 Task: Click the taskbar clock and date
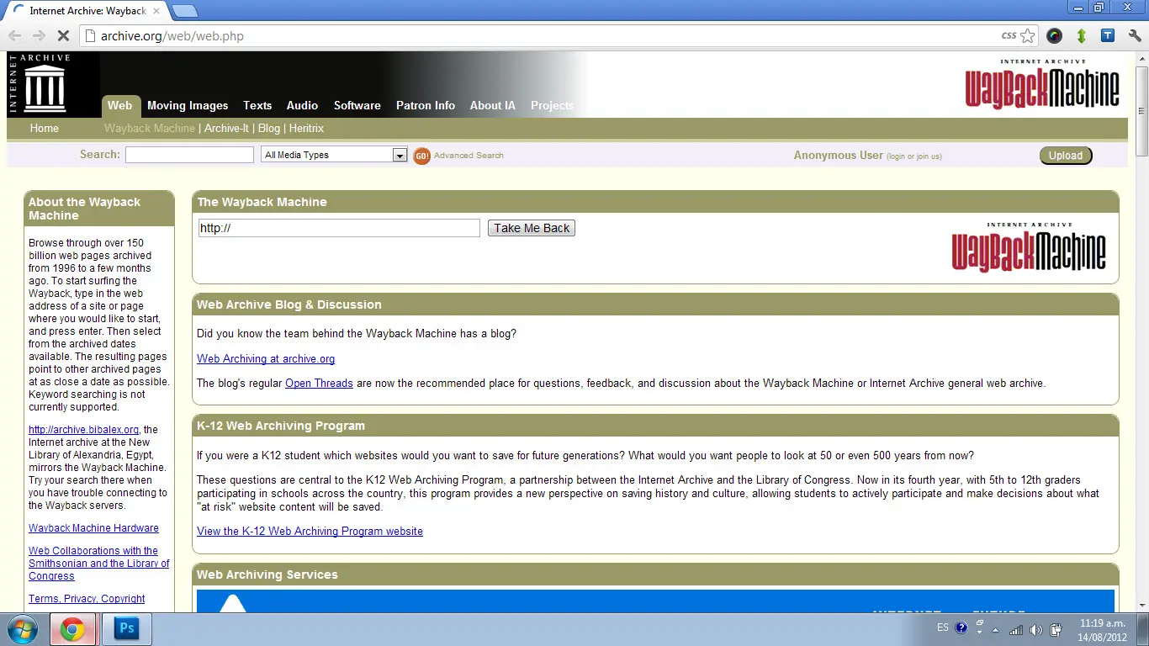[x=1103, y=630]
